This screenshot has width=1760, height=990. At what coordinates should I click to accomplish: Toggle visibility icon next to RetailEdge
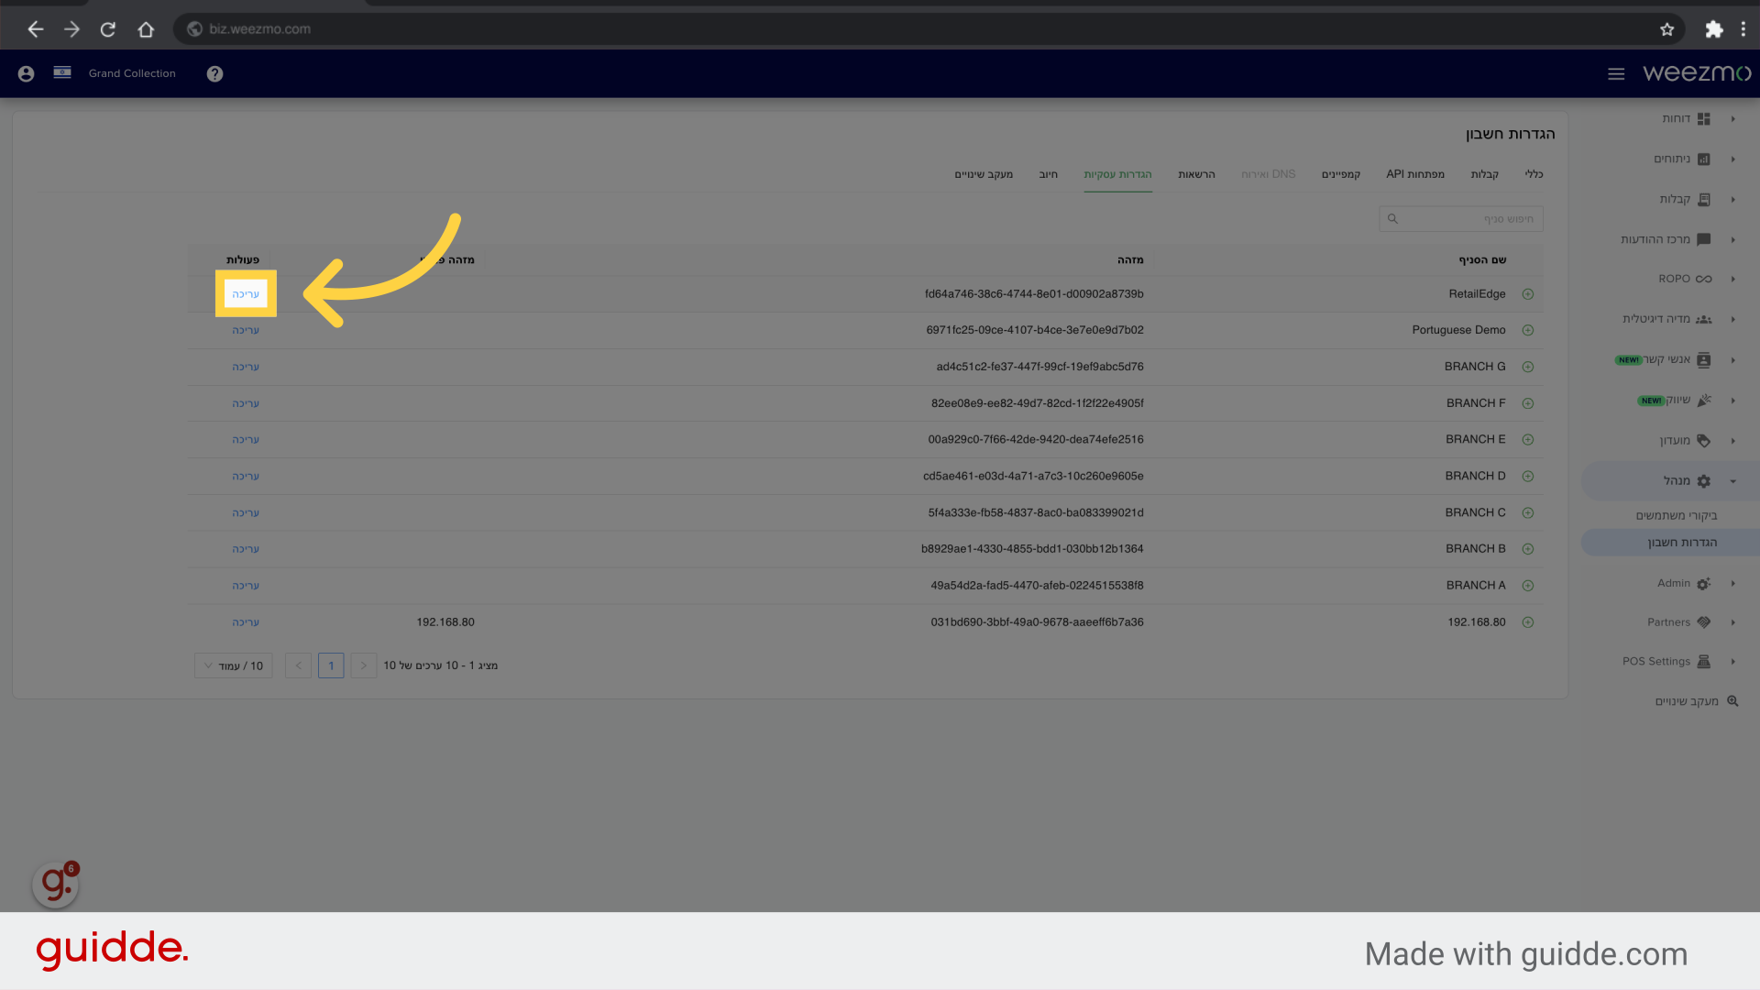tap(1528, 293)
